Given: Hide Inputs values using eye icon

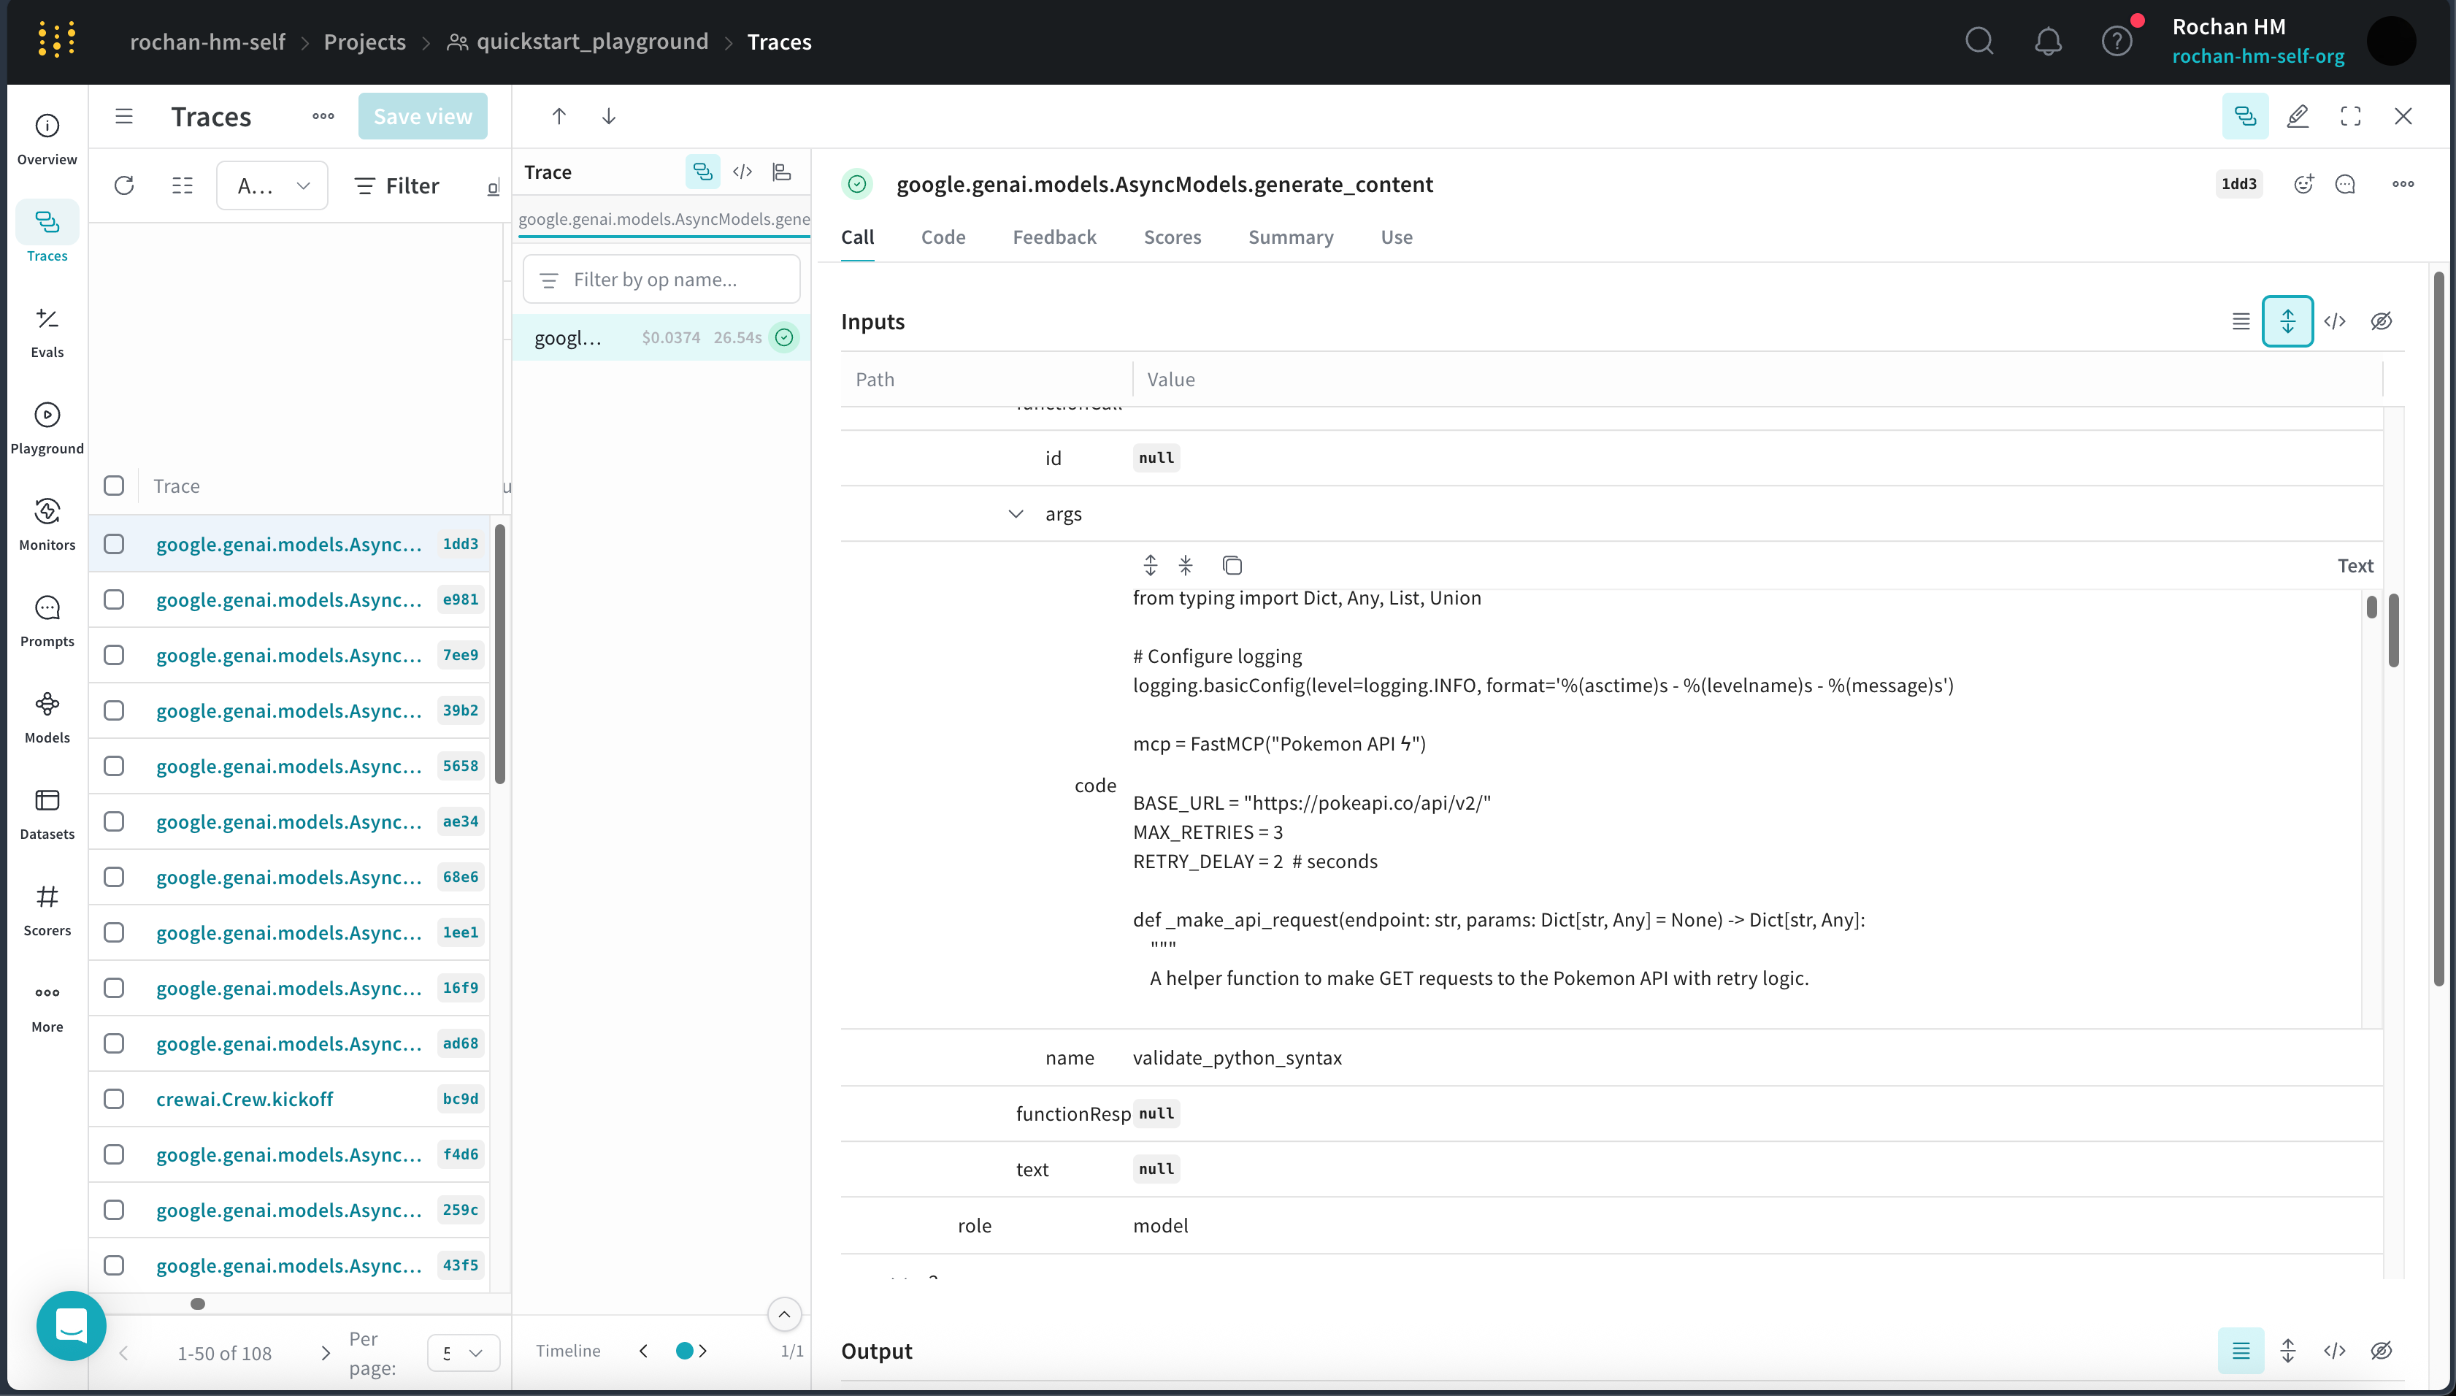Looking at the screenshot, I should click(2382, 321).
